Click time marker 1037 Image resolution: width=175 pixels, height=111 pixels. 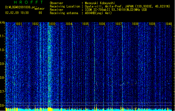click(119, 24)
